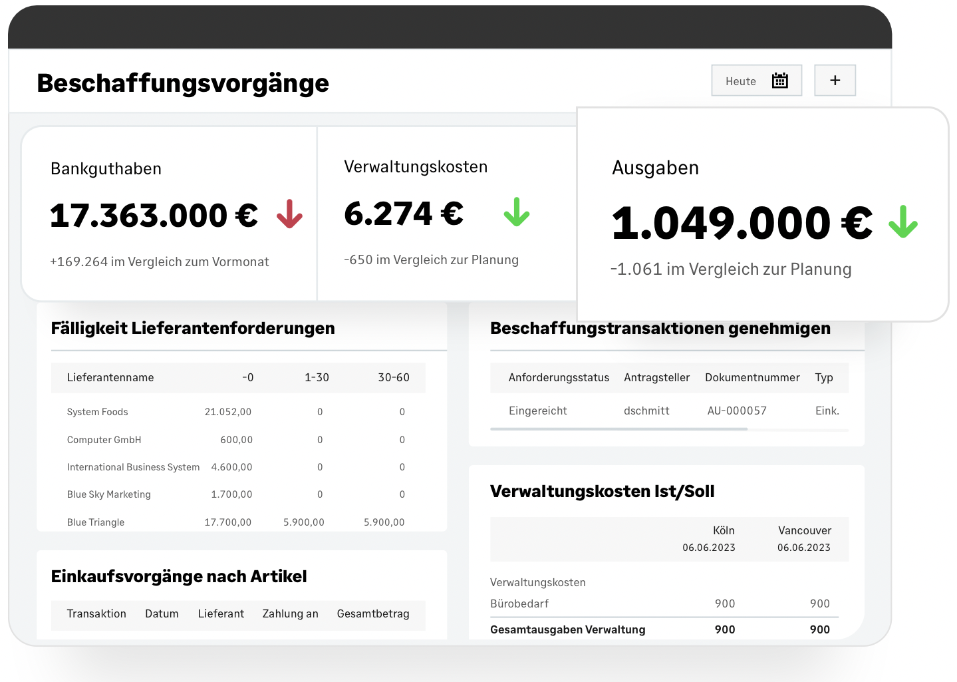Click the calendar icon next to Heute

779,81
